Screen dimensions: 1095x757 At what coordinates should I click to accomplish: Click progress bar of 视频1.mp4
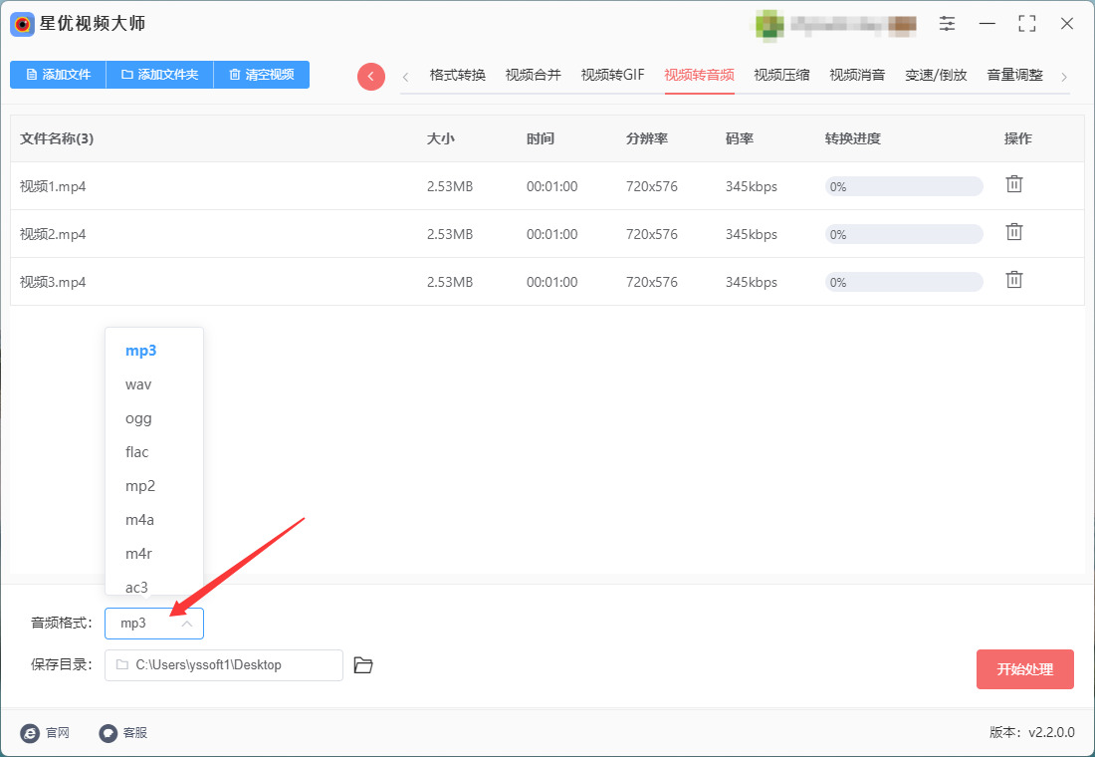(904, 186)
